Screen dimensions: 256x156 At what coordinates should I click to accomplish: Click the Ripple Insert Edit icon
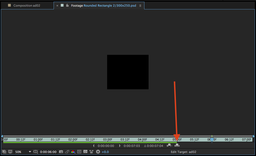(169, 145)
